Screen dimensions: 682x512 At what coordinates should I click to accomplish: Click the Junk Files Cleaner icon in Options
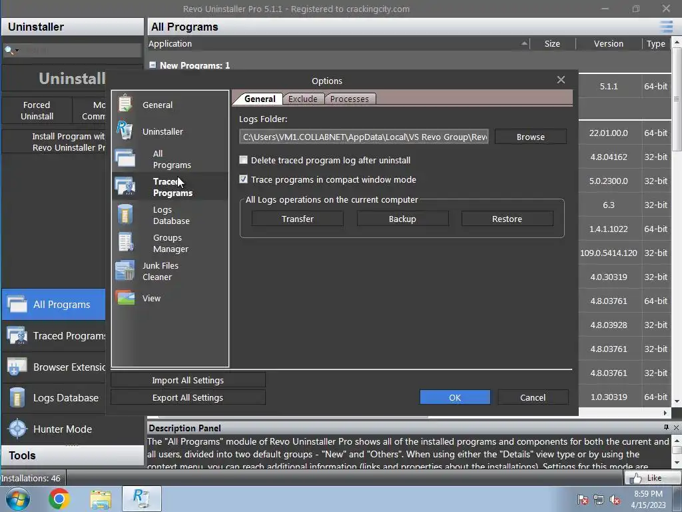[125, 271]
